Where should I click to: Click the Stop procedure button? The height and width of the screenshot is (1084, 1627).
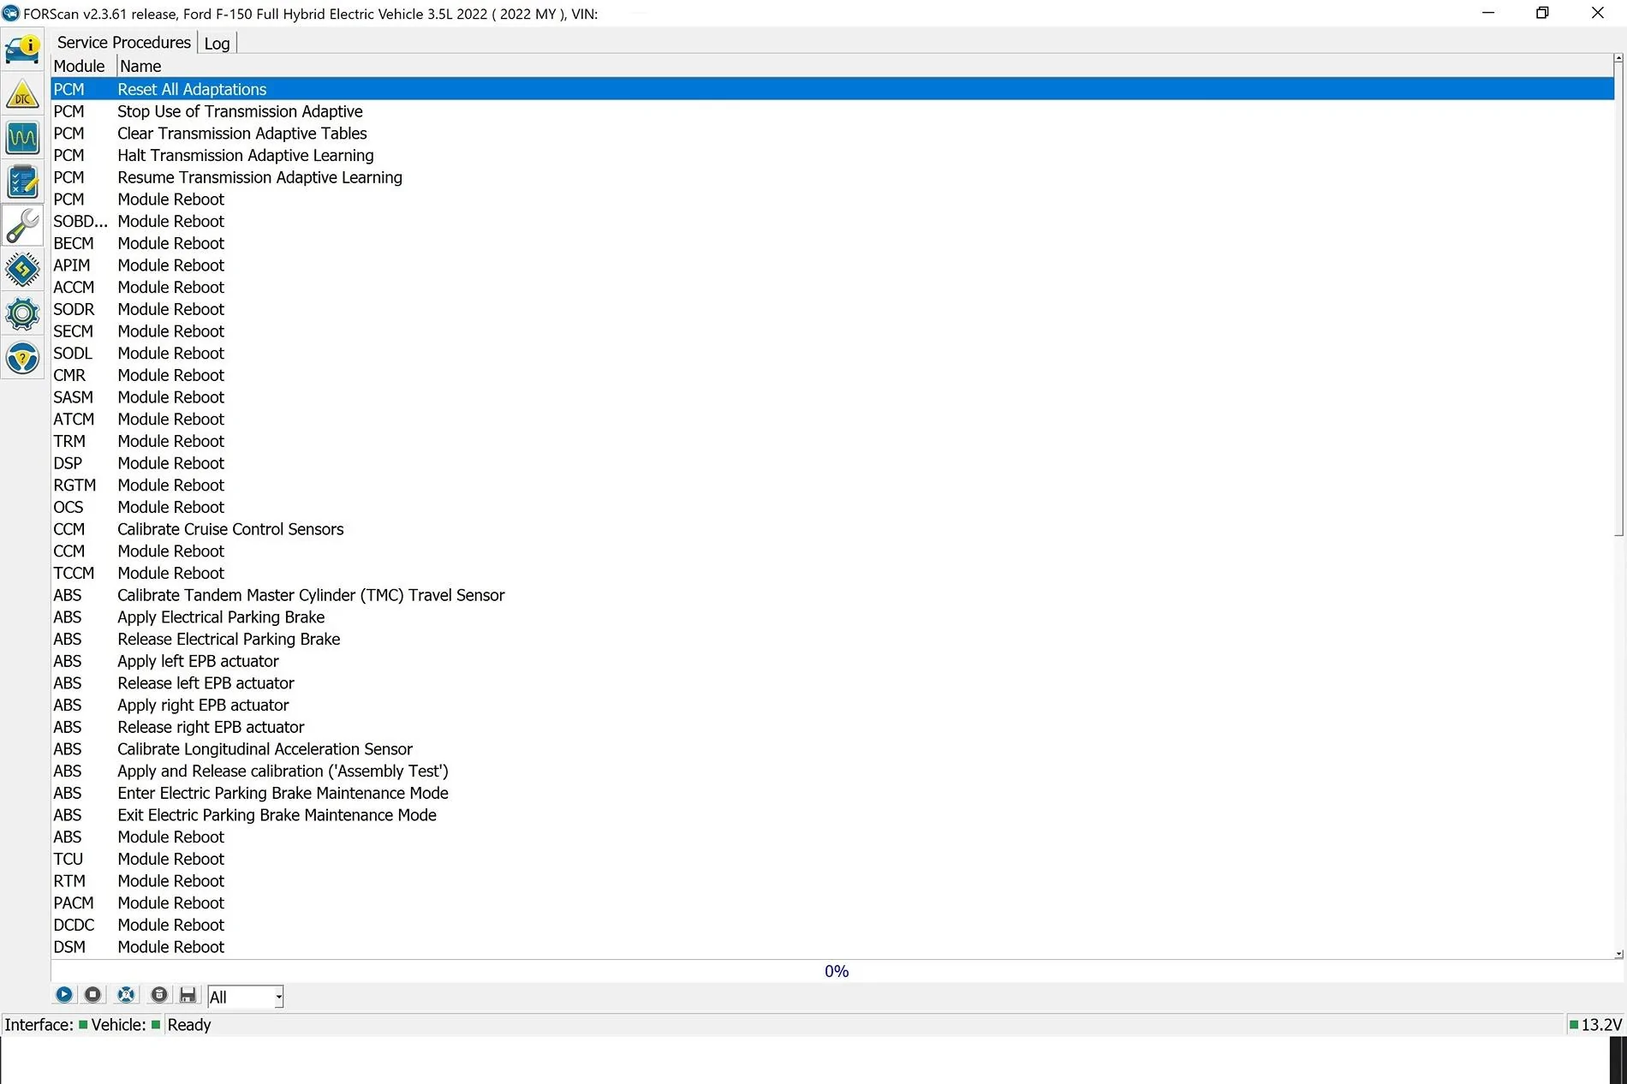[92, 995]
